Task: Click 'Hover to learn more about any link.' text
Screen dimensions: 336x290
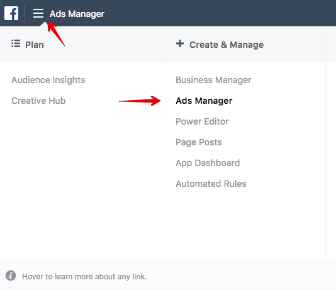Action: click(84, 277)
